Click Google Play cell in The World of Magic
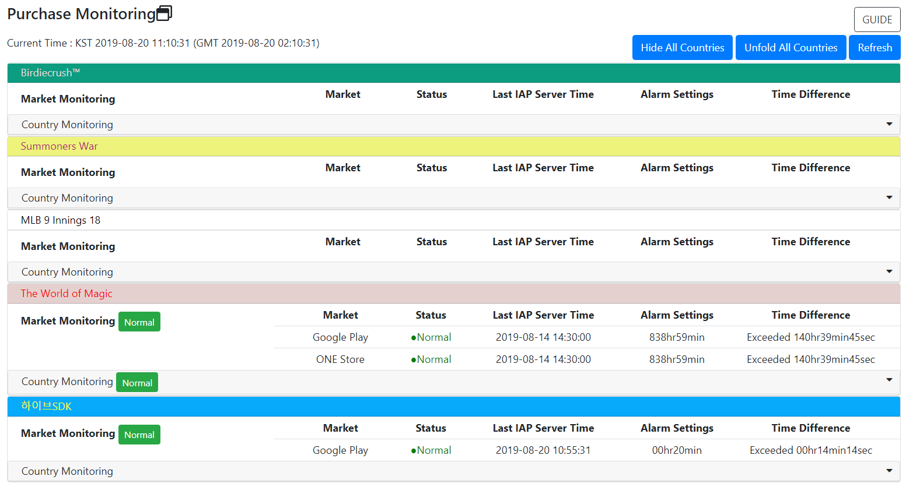The image size is (906, 494). tap(340, 337)
